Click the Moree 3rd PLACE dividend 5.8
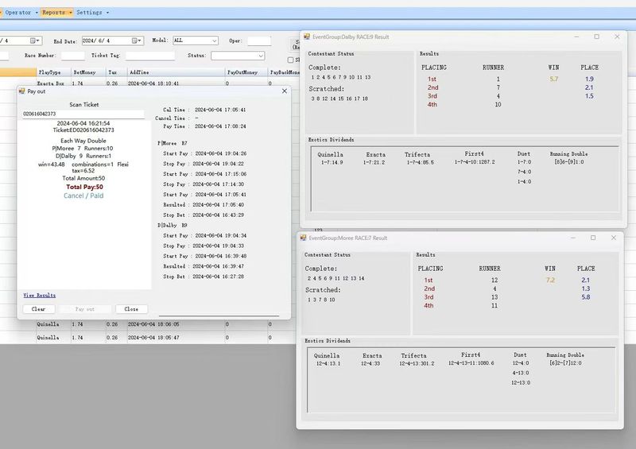 586,297
